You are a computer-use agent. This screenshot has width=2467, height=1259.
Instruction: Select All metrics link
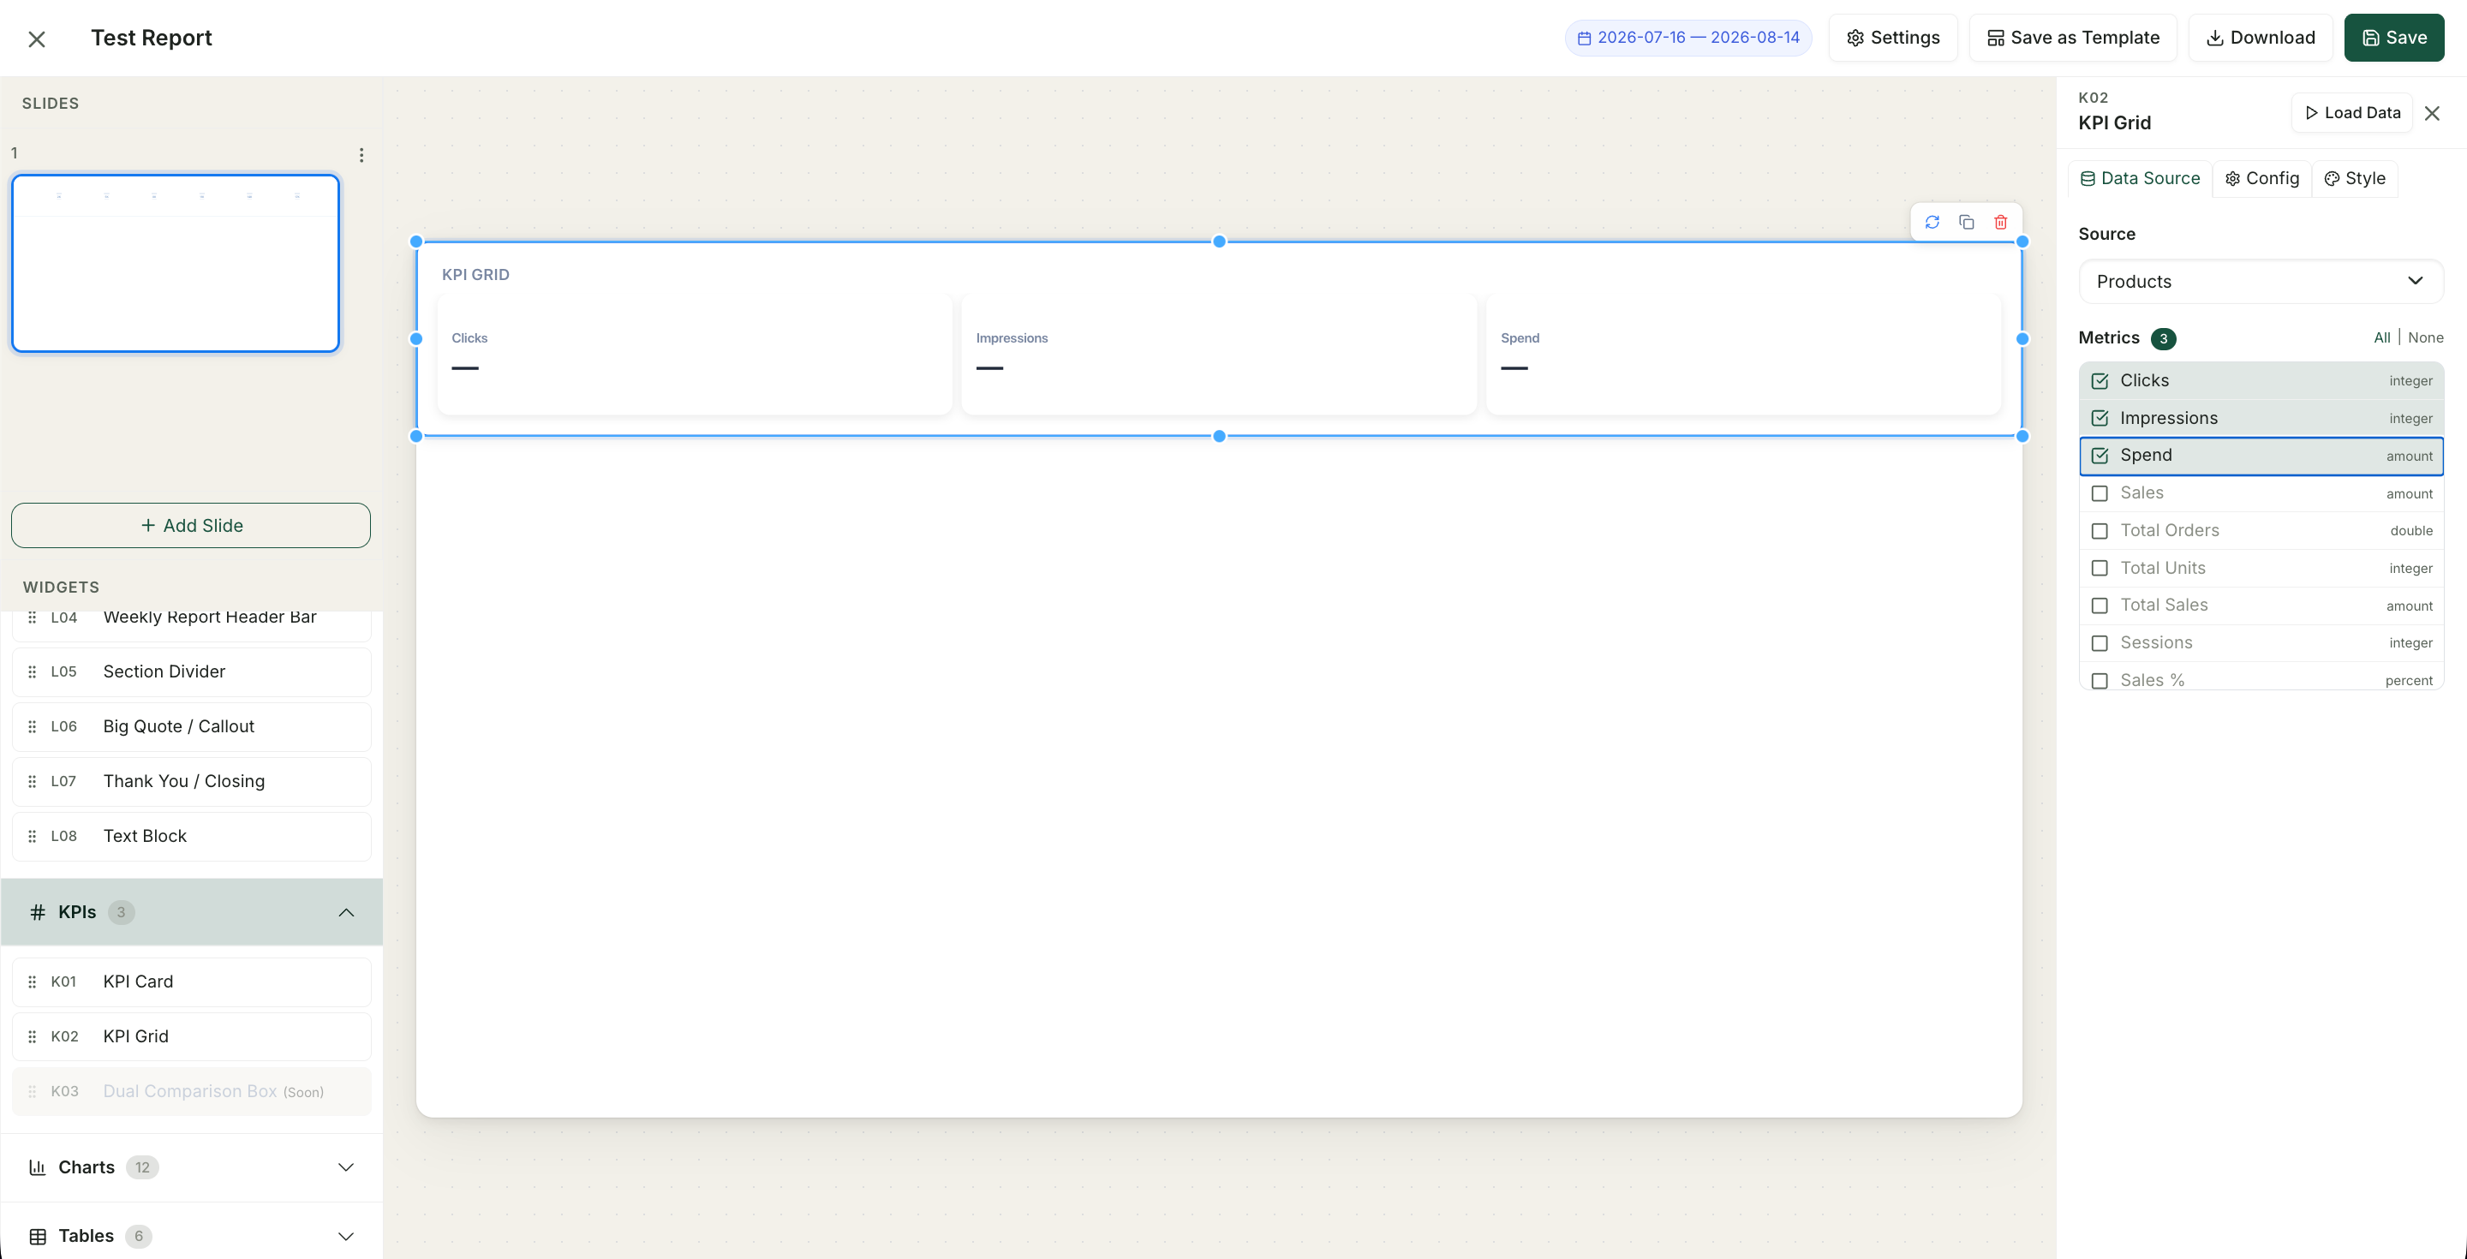point(2381,338)
